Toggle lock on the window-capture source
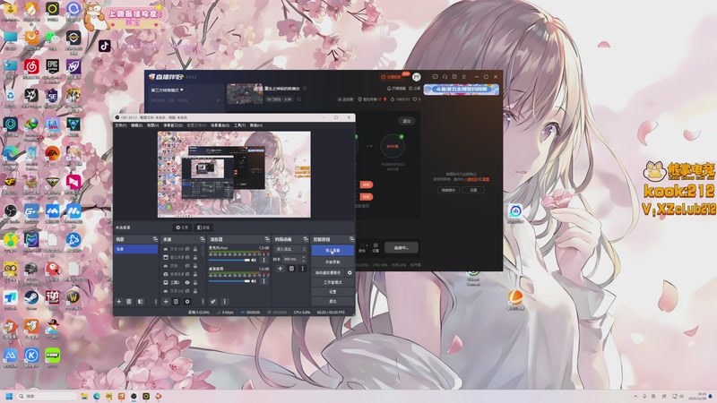717x403 pixels. click(x=195, y=257)
